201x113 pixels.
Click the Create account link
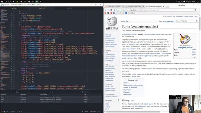(x=189, y=16)
